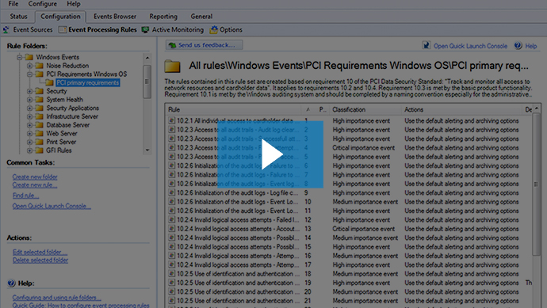Select PCI primary requirements folder
This screenshot has width=547, height=308.
point(87,82)
